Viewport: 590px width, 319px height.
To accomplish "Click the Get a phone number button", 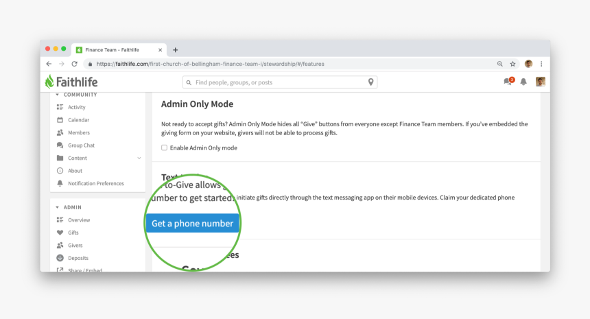I will 192,224.
